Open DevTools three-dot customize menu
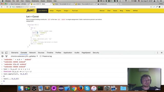This screenshot has height=92, width=164. click(x=158, y=53)
